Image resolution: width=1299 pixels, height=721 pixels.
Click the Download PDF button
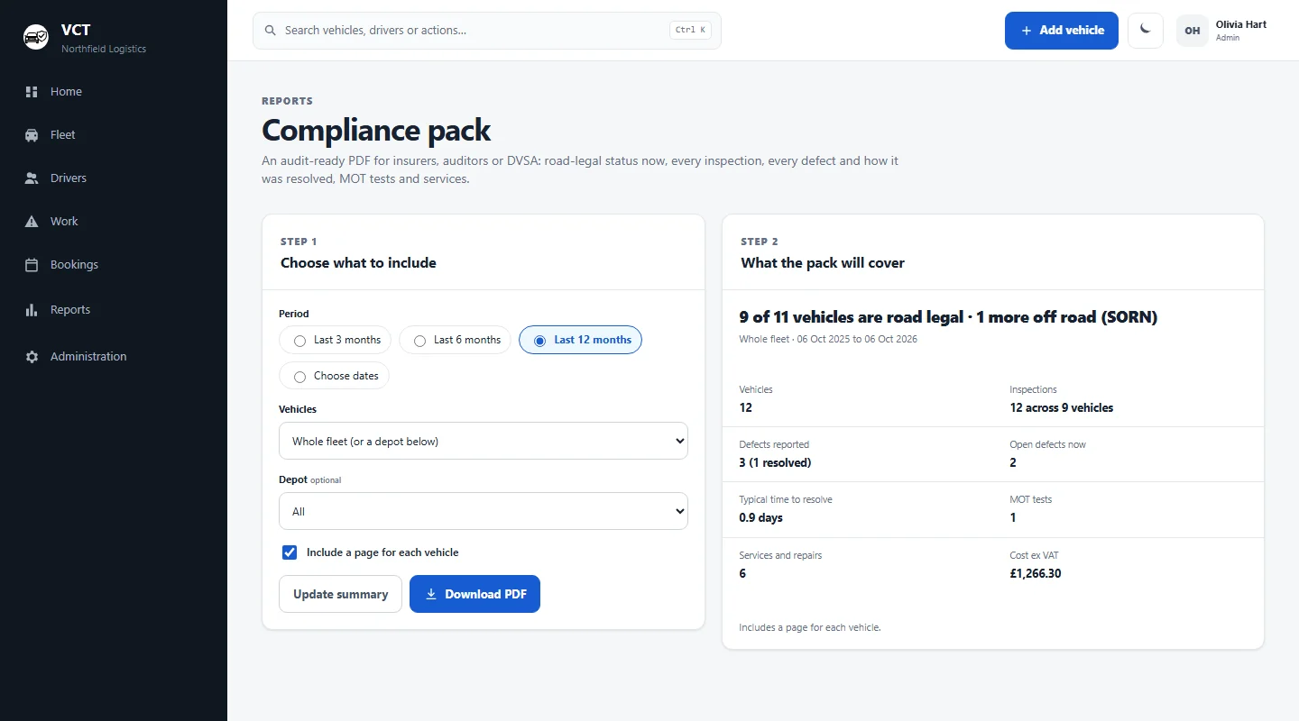coord(474,594)
